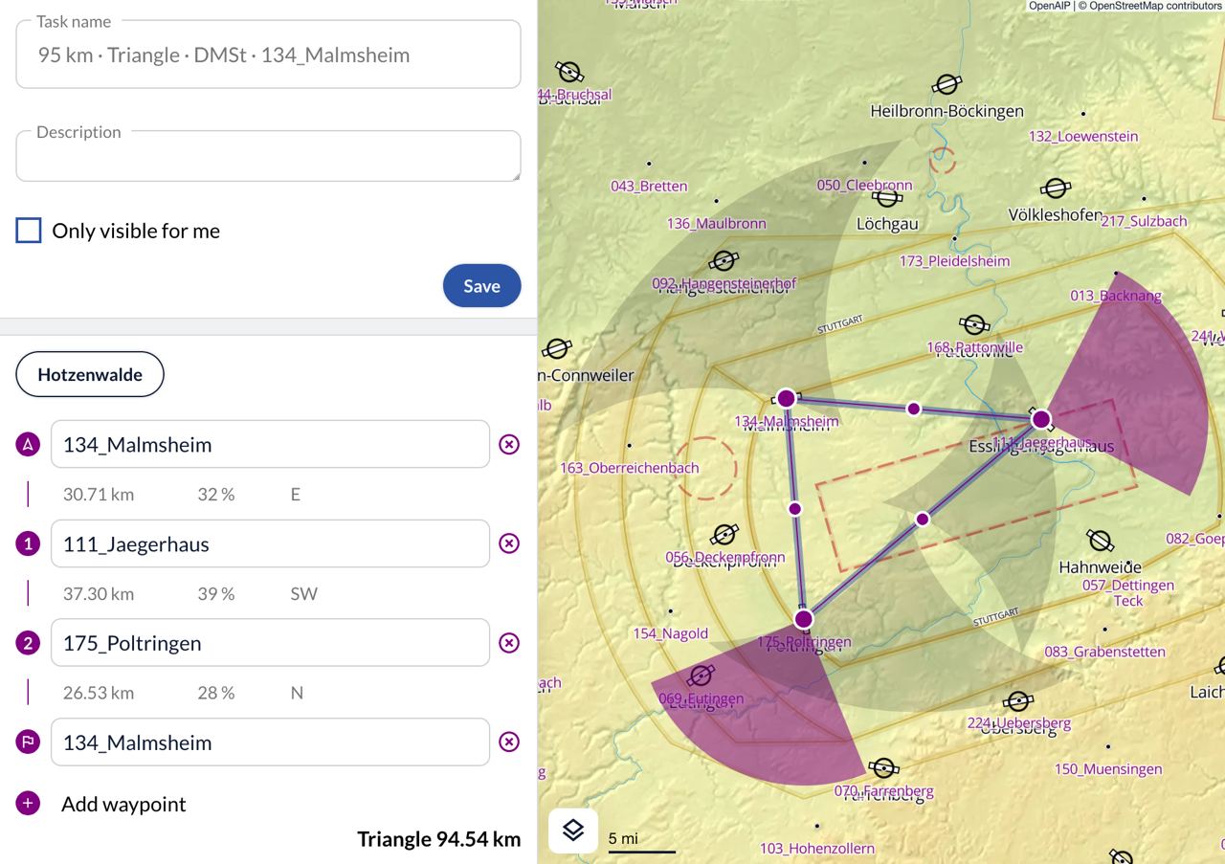The height and width of the screenshot is (864, 1225).
Task: Save the task
Action: (x=481, y=286)
